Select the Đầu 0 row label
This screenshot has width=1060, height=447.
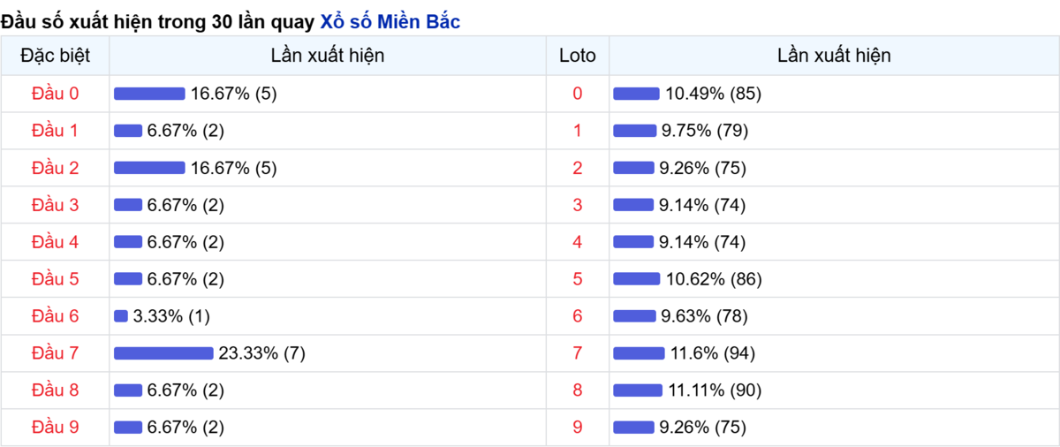tap(55, 94)
